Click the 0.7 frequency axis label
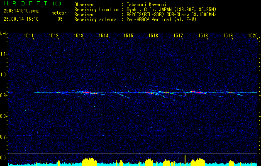The height and width of the screenshot is (166, 261). 3,137
